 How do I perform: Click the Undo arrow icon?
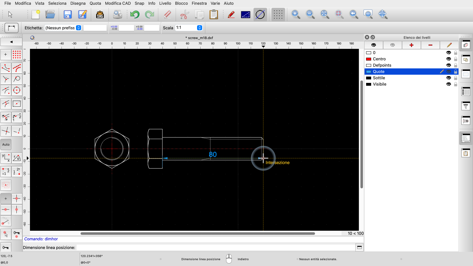point(135,14)
